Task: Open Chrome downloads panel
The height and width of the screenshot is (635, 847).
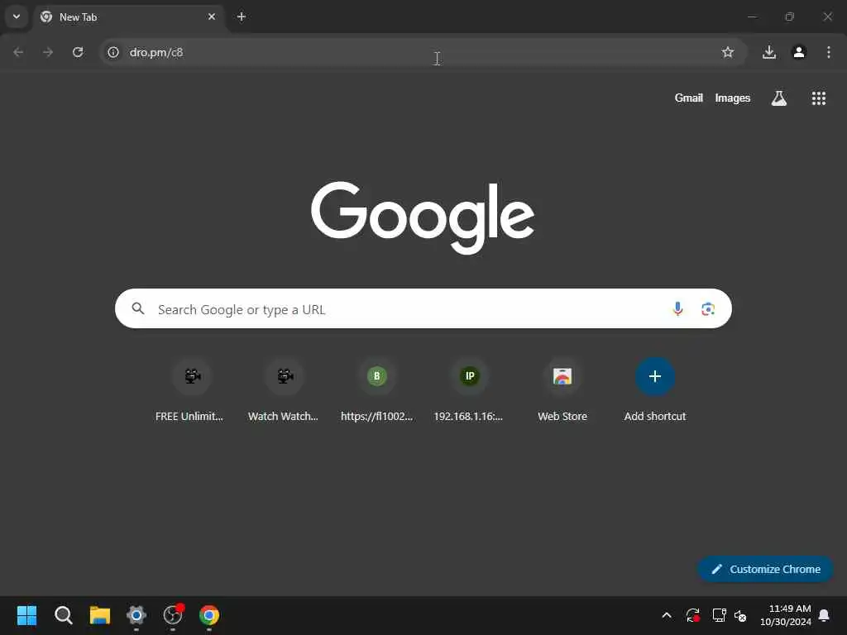Action: [x=769, y=52]
